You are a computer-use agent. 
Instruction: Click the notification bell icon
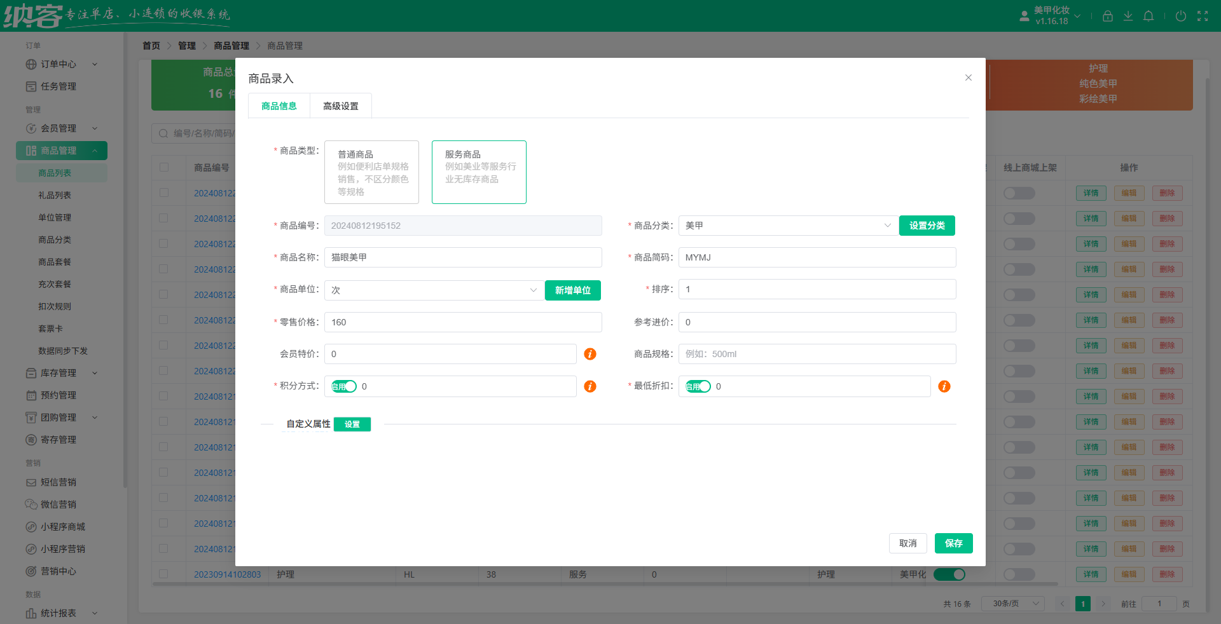coord(1149,16)
